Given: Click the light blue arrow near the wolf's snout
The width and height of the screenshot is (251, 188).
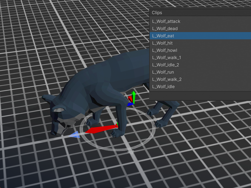Looking at the screenshot, I should (74, 135).
